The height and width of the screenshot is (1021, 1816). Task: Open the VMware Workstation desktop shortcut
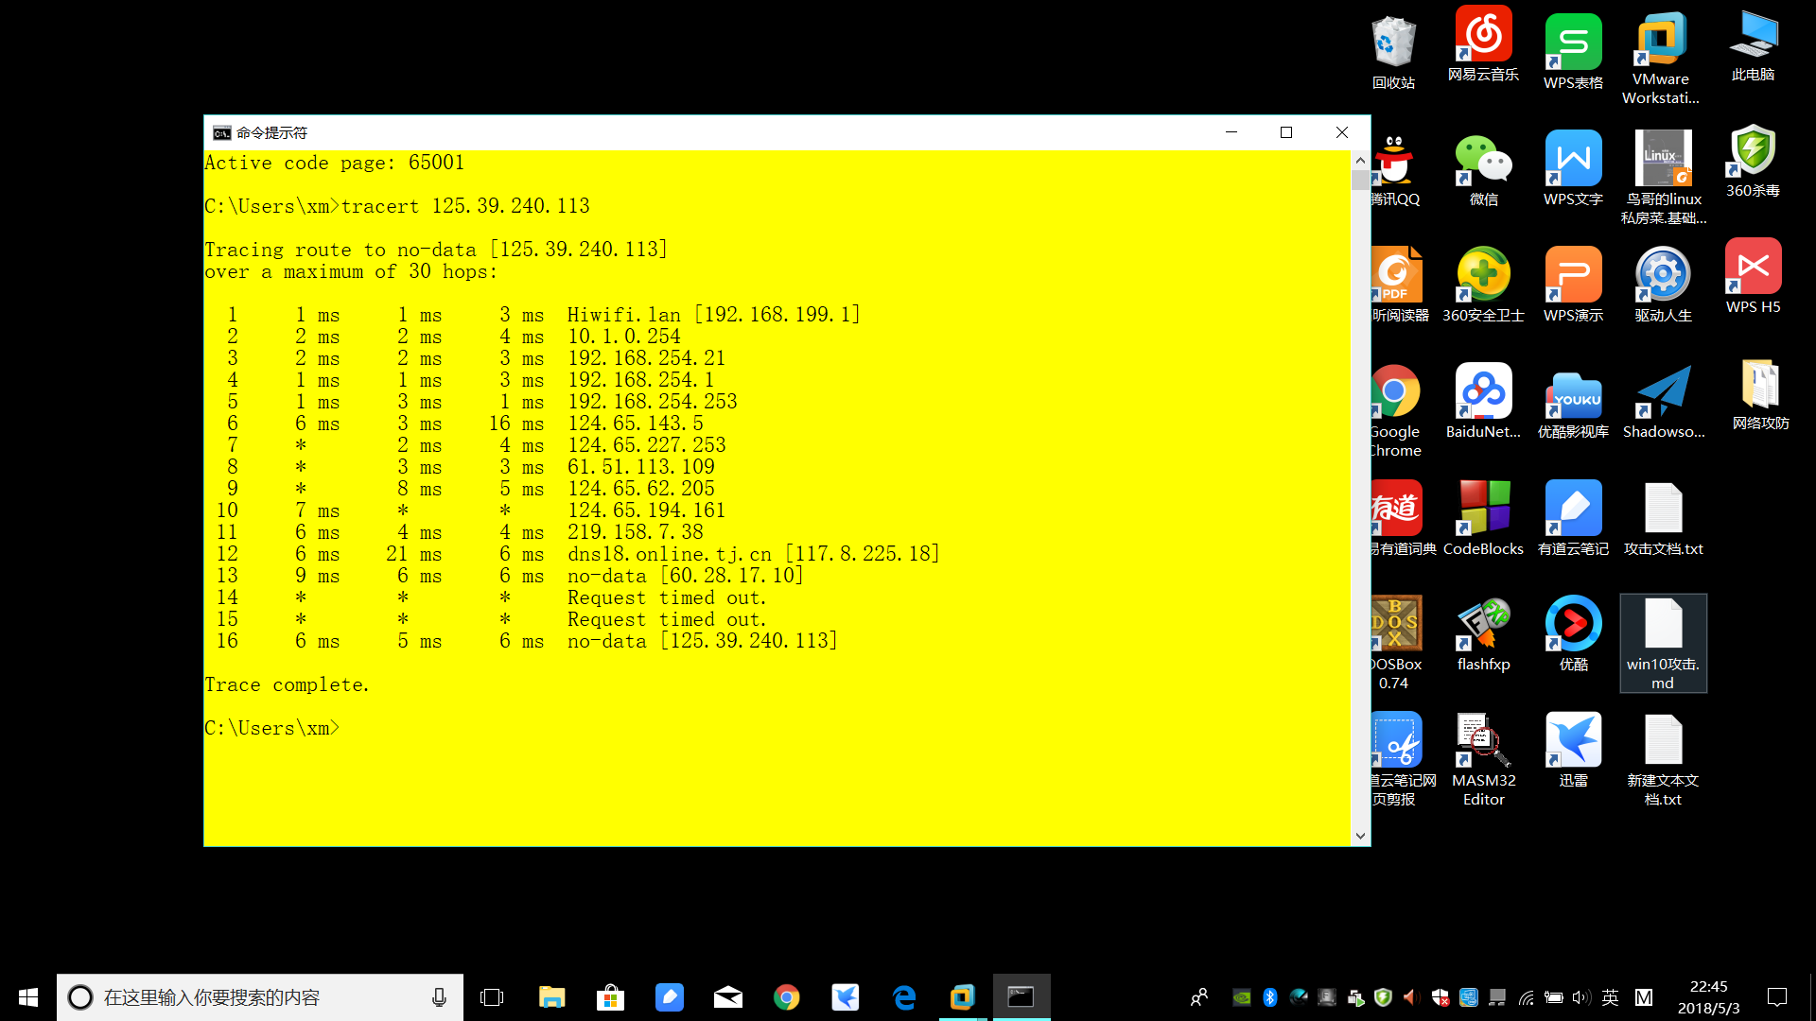coord(1661,42)
